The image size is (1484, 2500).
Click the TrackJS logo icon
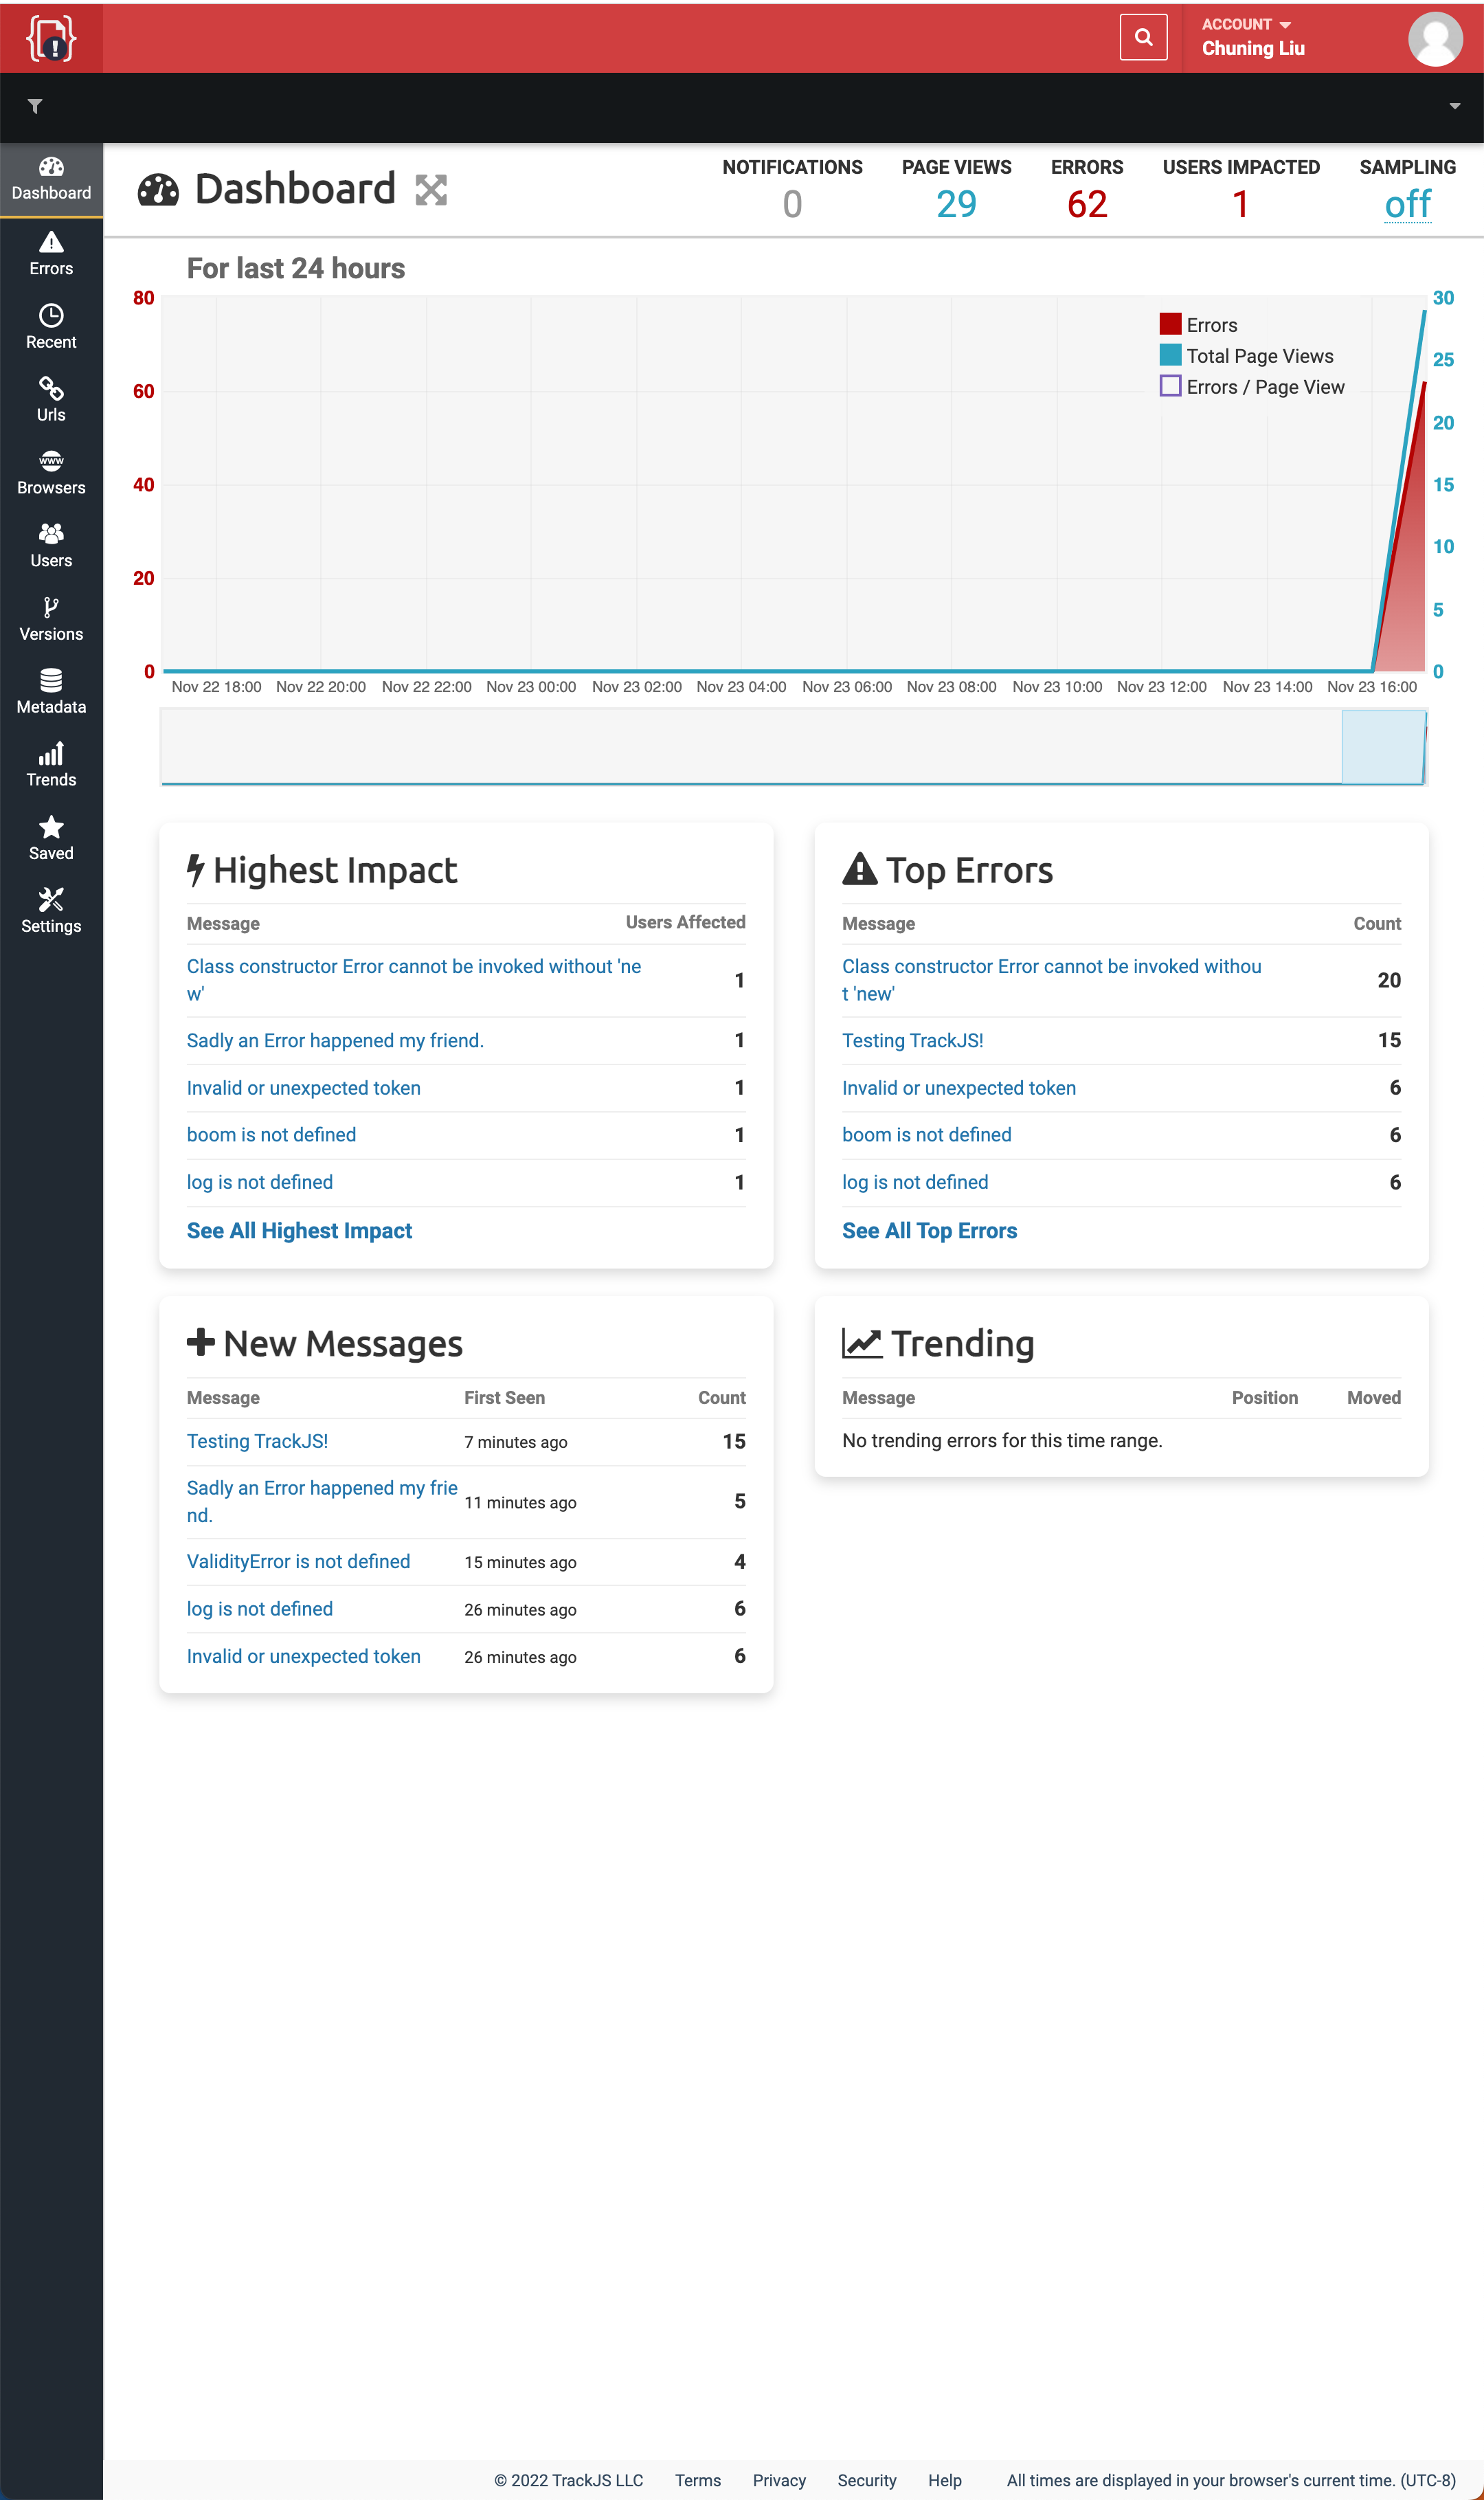click(x=51, y=38)
